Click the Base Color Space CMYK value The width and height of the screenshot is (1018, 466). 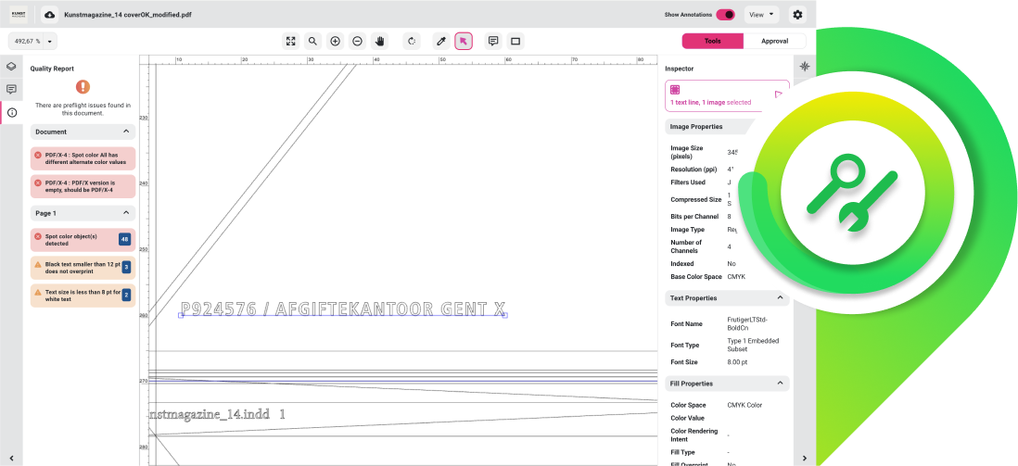[736, 276]
